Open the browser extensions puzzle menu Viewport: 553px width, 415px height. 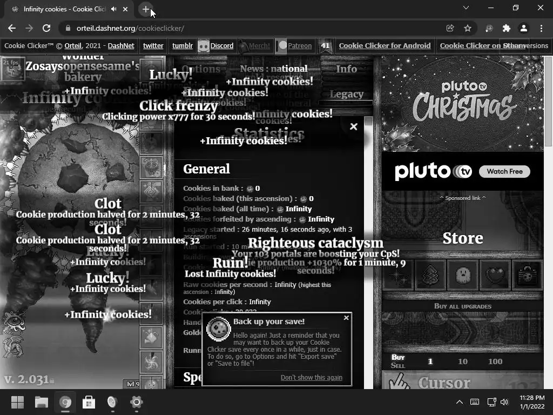[507, 28]
